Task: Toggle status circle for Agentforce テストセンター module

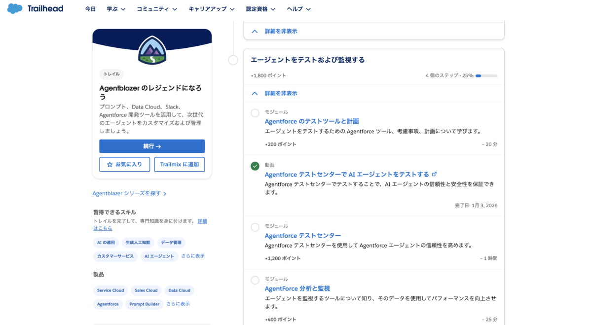Action: [255, 227]
